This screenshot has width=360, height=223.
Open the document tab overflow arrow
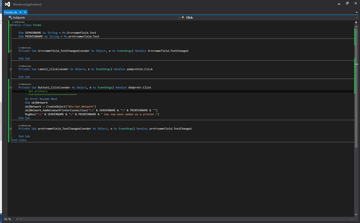click(x=356, y=12)
